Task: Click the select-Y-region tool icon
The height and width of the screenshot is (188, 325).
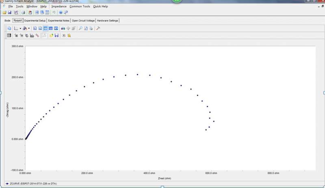Action: [22, 36]
